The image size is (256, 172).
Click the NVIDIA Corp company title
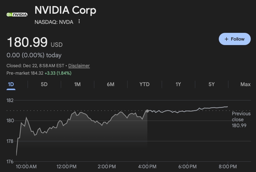coord(65,10)
